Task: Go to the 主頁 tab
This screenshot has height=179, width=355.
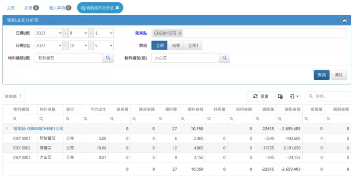Action: point(11,8)
